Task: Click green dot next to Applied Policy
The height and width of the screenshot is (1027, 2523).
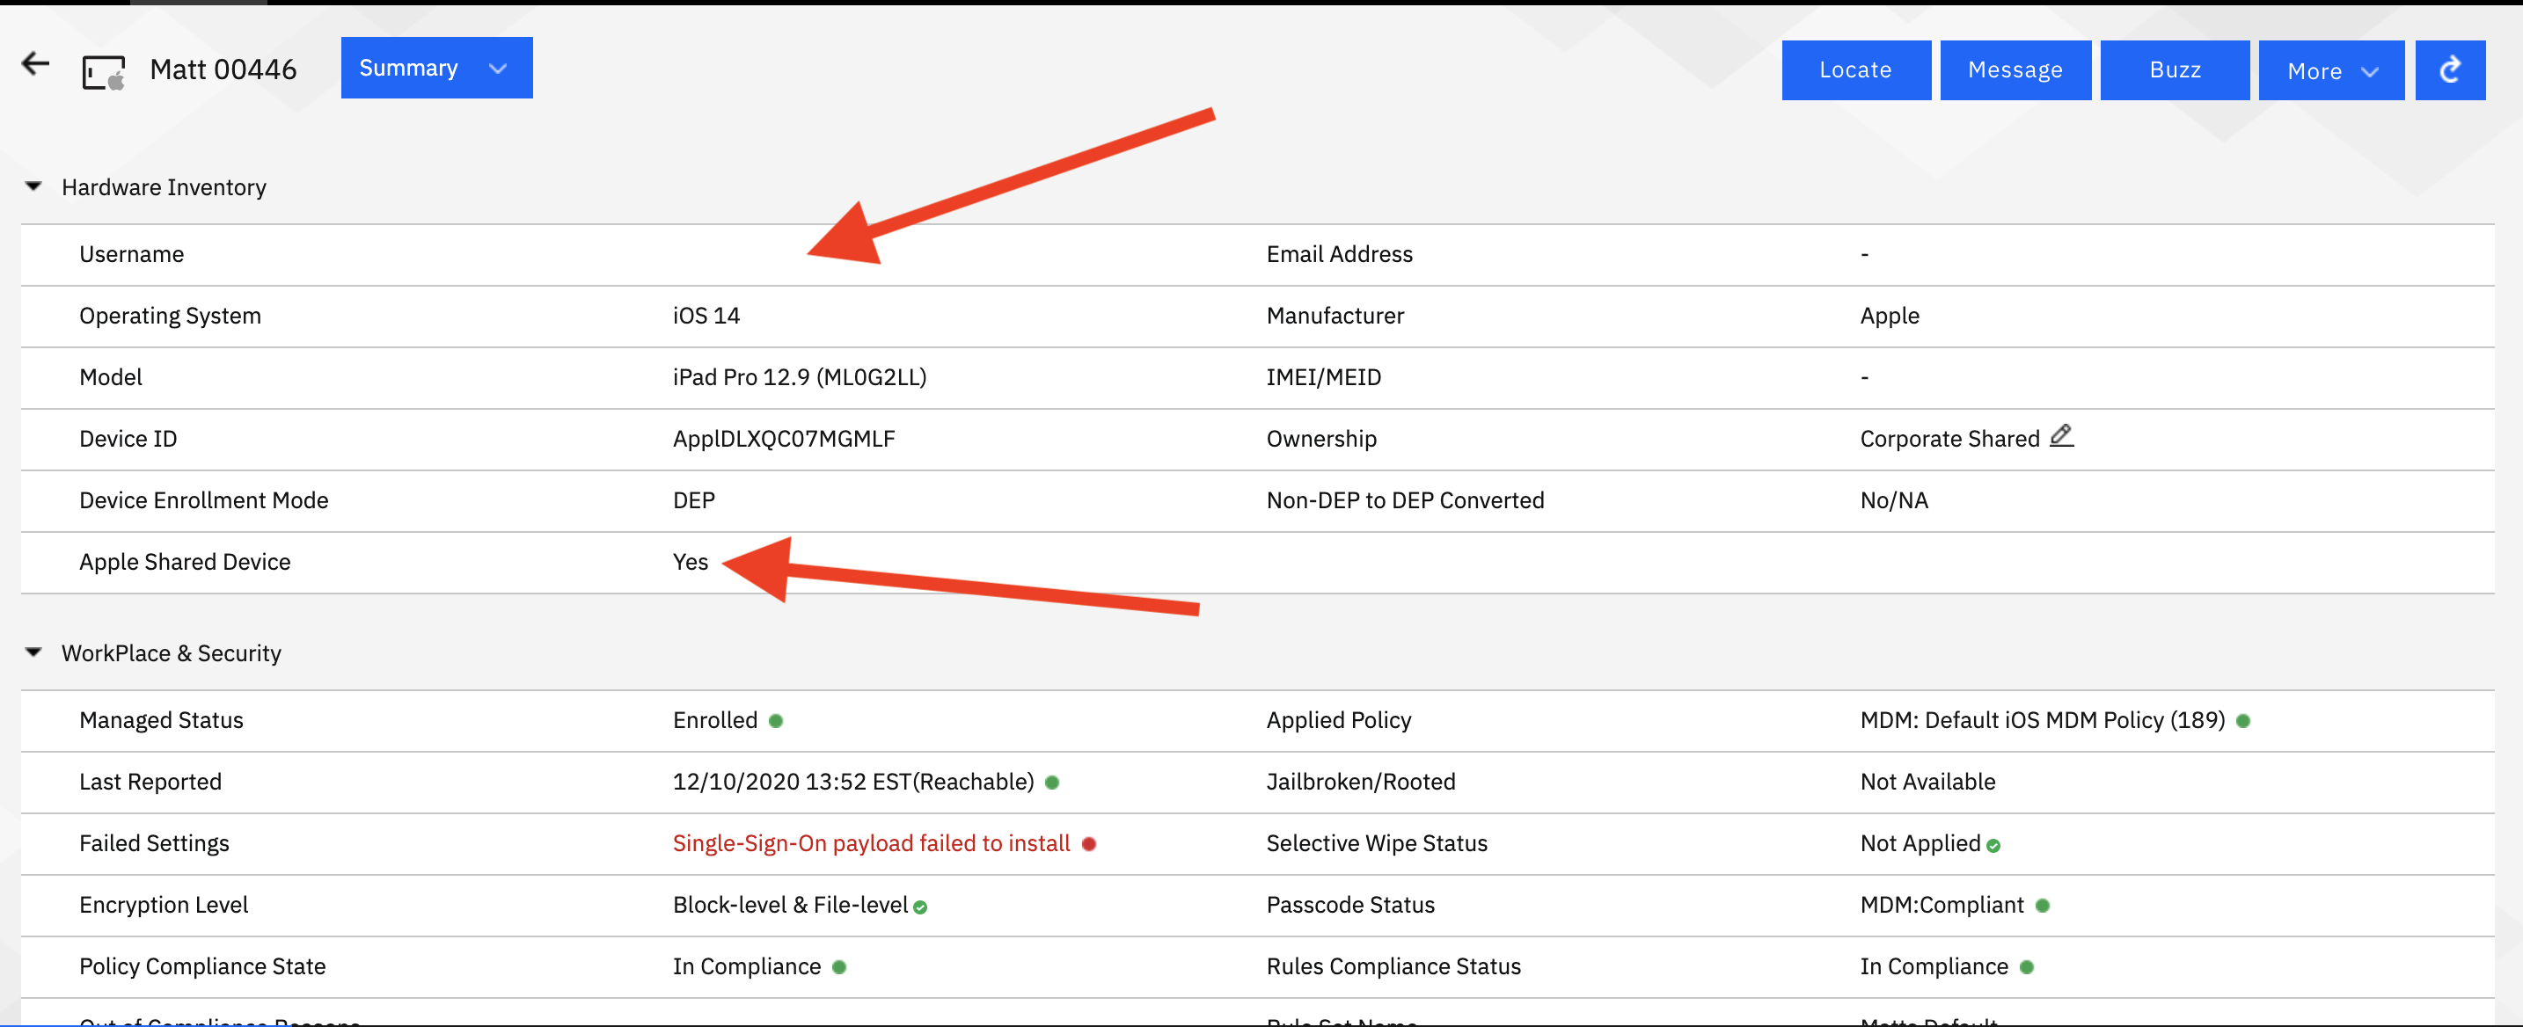Action: [2243, 722]
